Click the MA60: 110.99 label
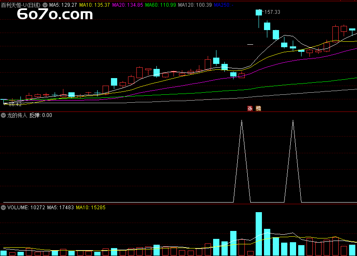The width and height of the screenshot is (357, 256). click(161, 5)
